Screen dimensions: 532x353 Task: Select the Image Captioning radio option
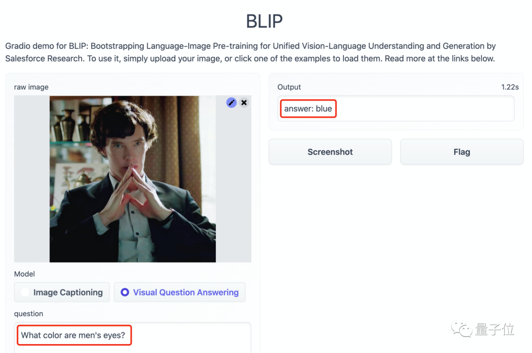(x=62, y=292)
